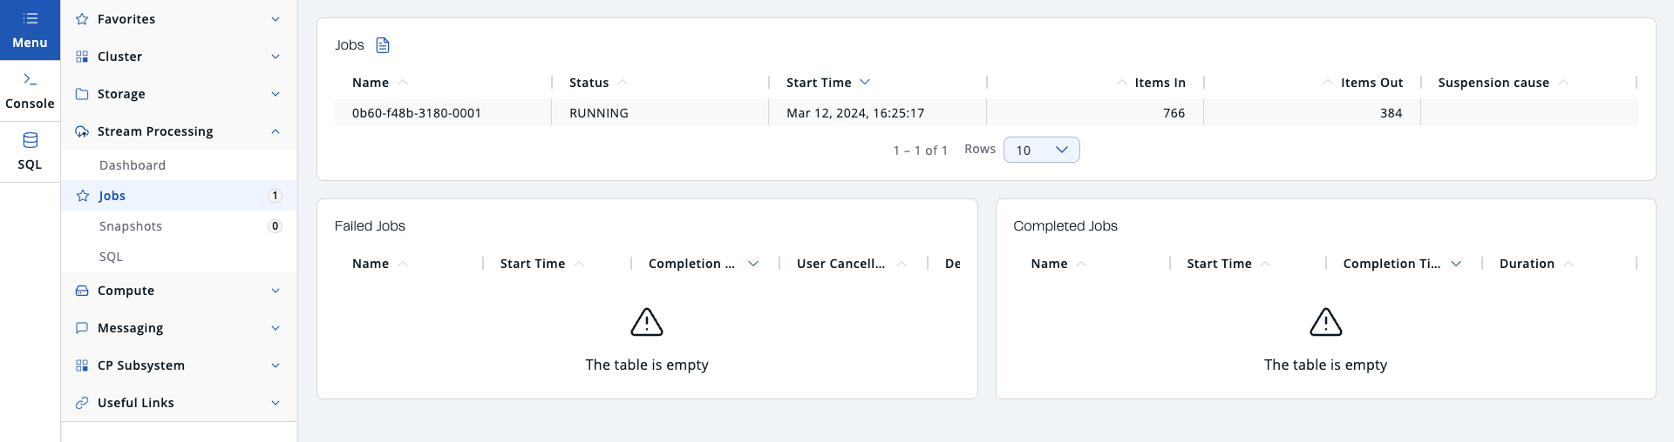Image resolution: width=1674 pixels, height=442 pixels.
Task: Open the Rows per page dropdown
Action: 1041,150
